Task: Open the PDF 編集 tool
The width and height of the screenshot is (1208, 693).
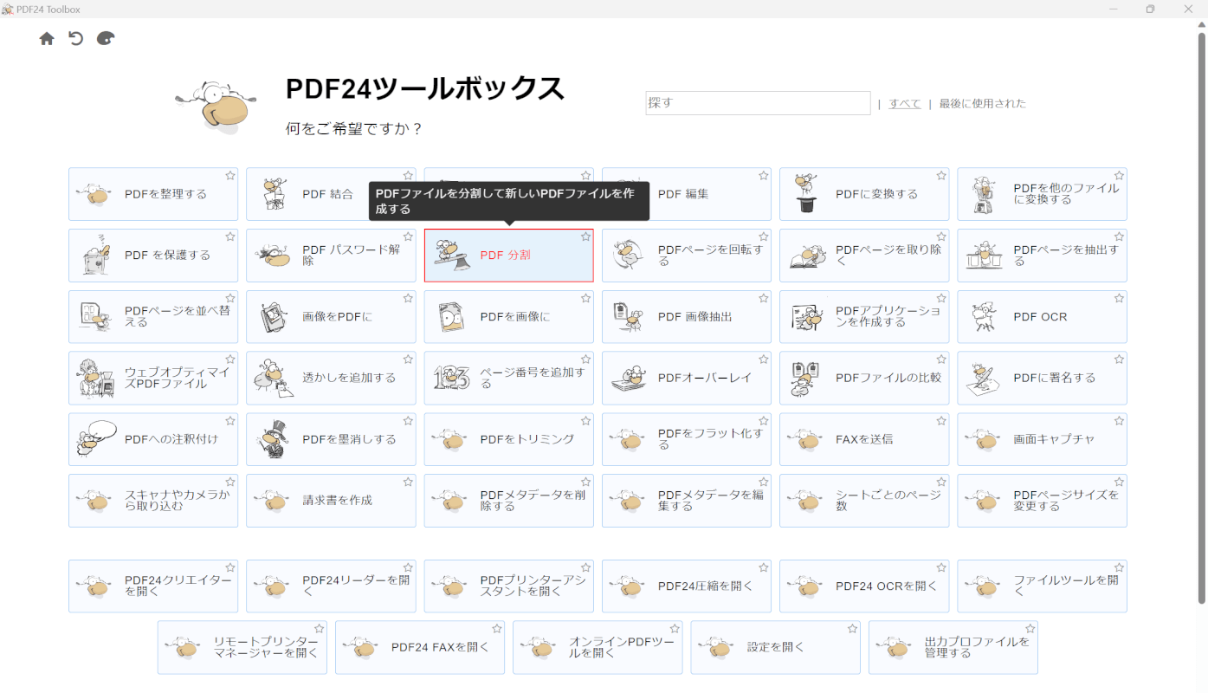Action: (686, 194)
